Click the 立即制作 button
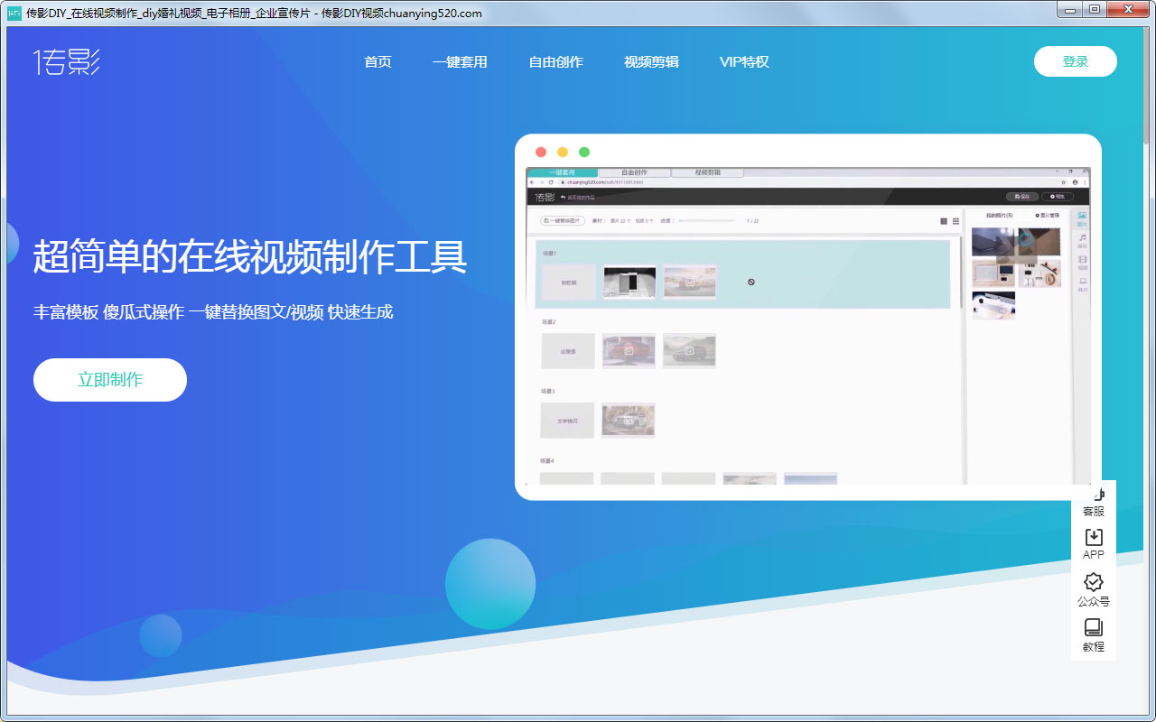The width and height of the screenshot is (1156, 722). (109, 380)
